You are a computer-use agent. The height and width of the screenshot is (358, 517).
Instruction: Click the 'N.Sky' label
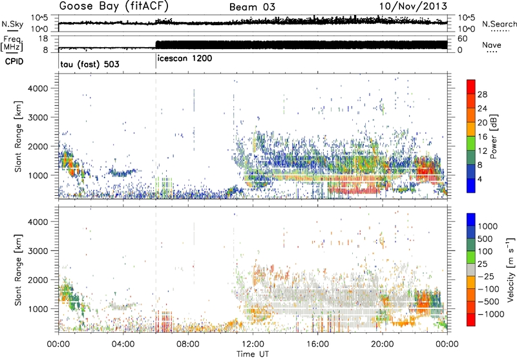(x=12, y=24)
